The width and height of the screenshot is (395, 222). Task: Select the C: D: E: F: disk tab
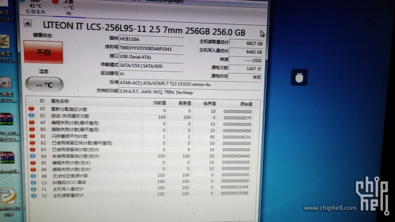coord(35,8)
